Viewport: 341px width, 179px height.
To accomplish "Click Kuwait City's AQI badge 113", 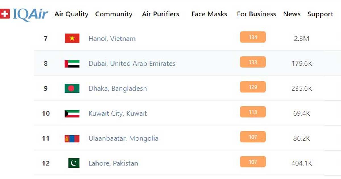I will click(253, 112).
